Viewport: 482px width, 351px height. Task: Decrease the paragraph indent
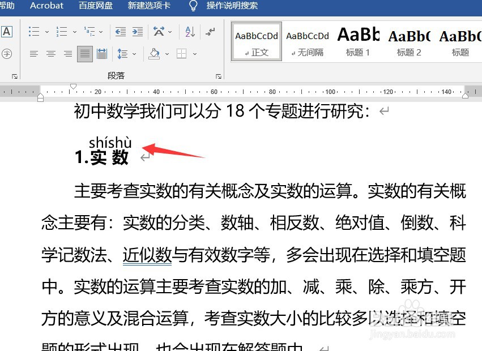pos(120,32)
